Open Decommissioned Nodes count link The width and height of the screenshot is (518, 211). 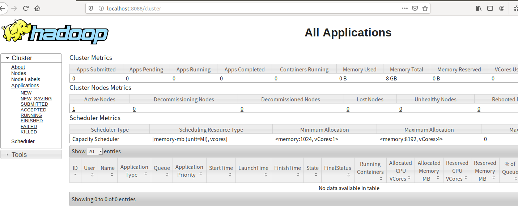(242, 109)
